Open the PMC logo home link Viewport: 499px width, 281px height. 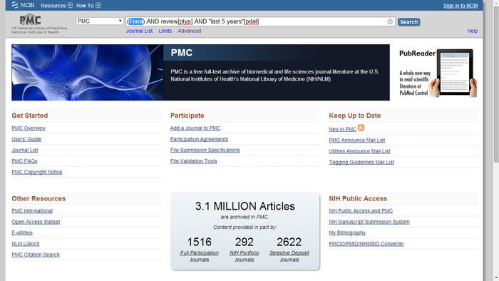(30, 20)
